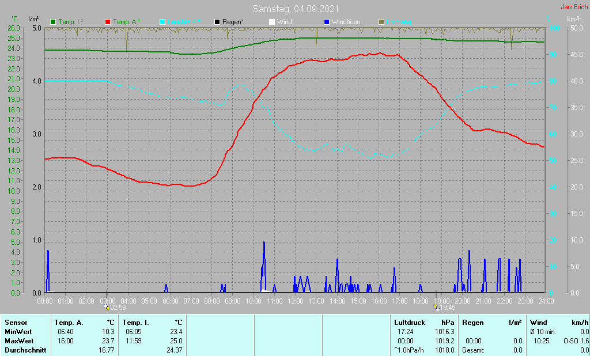Click the 12:00 time axis label
Viewport: 590px width, 356px height.
[296, 301]
